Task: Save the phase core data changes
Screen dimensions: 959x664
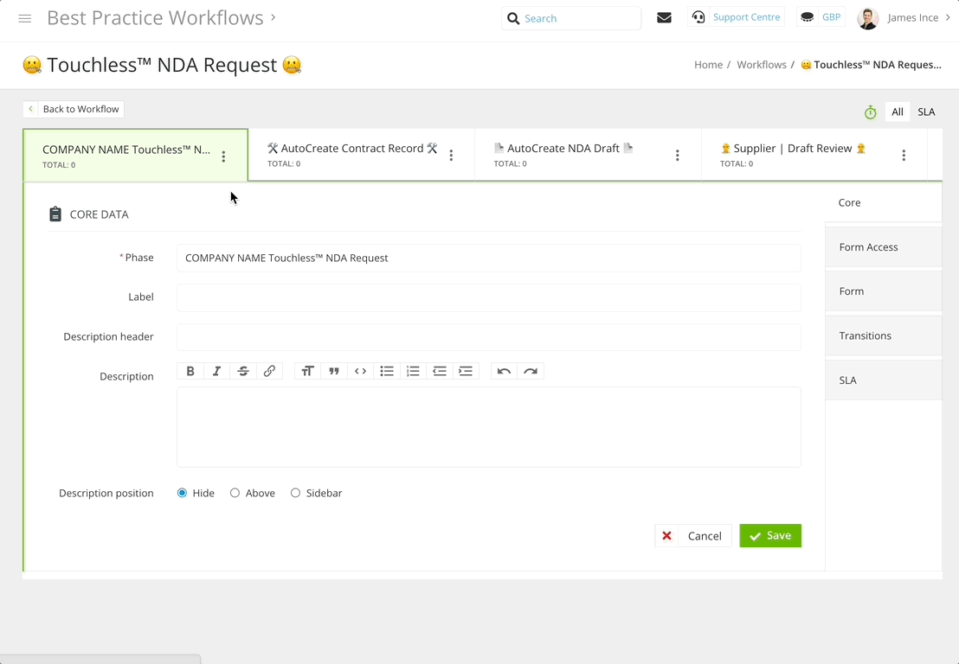Action: click(x=770, y=535)
